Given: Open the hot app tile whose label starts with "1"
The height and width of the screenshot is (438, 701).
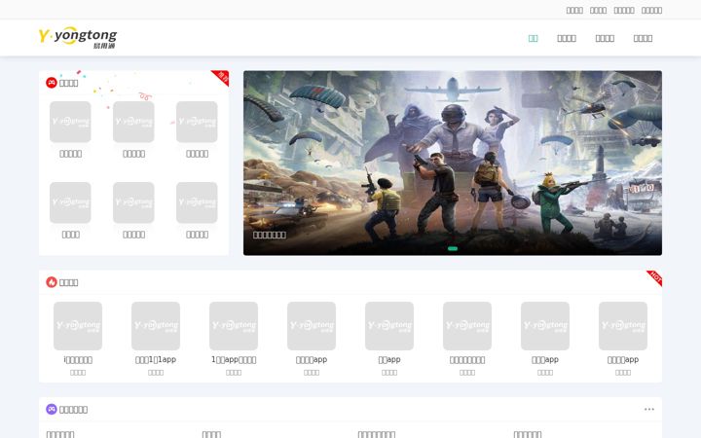Looking at the screenshot, I should tap(234, 339).
